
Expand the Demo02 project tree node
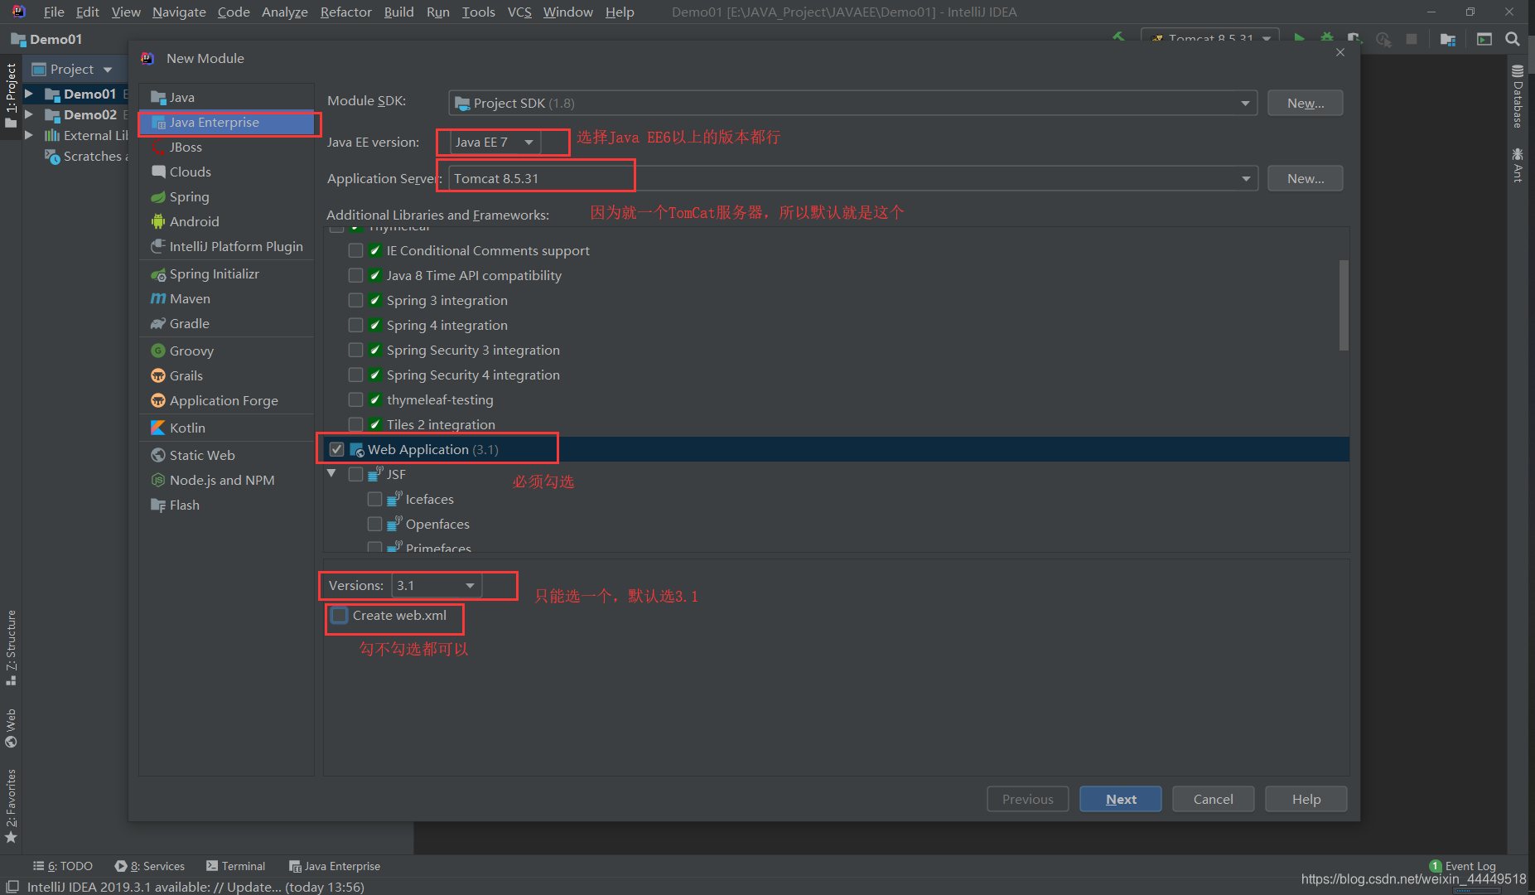point(29,114)
